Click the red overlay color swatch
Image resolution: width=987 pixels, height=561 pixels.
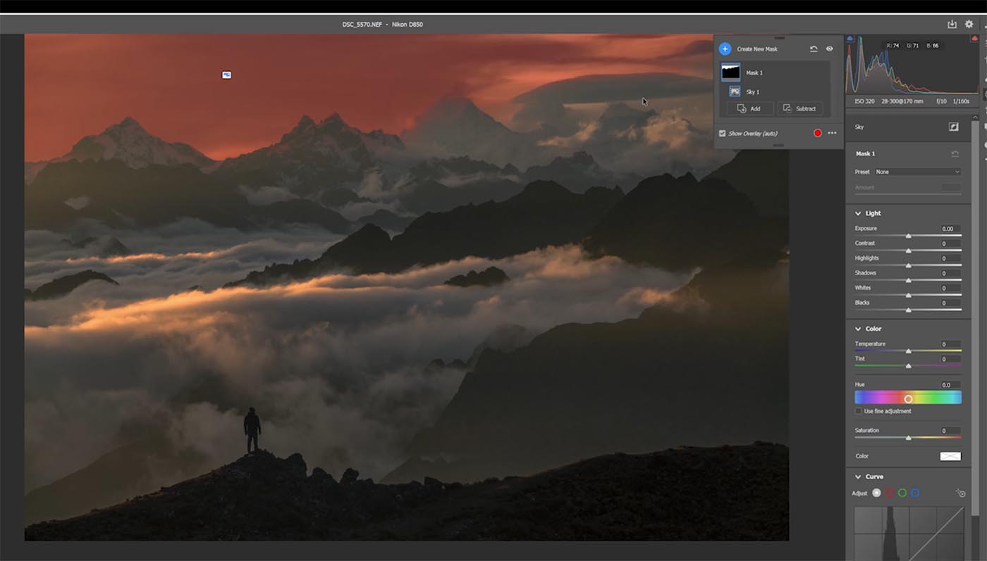click(x=818, y=133)
